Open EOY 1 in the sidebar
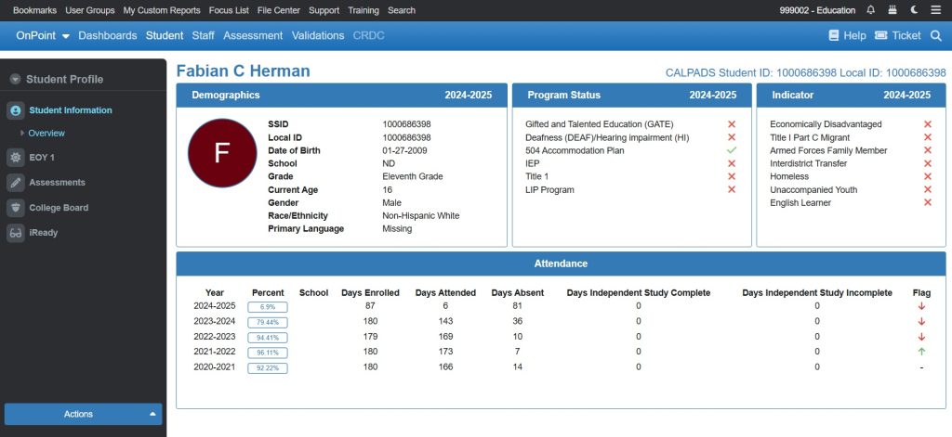This screenshot has height=437, width=952. coord(42,158)
